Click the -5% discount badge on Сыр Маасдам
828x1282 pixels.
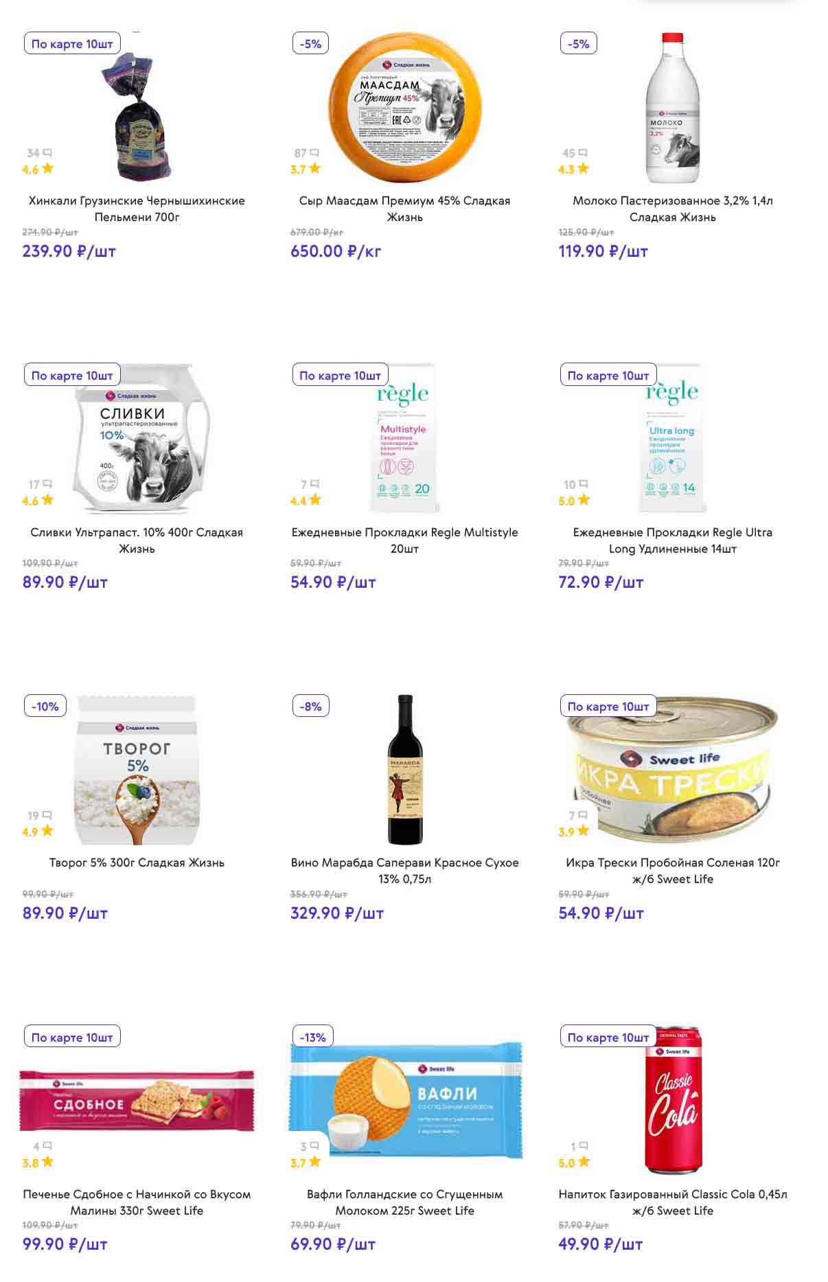click(x=310, y=43)
